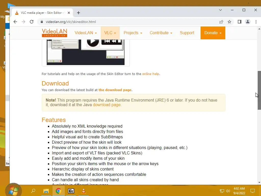Click the taskbar clock showing 4:02 AM
The width and height of the screenshot is (261, 196).
(x=239, y=191)
